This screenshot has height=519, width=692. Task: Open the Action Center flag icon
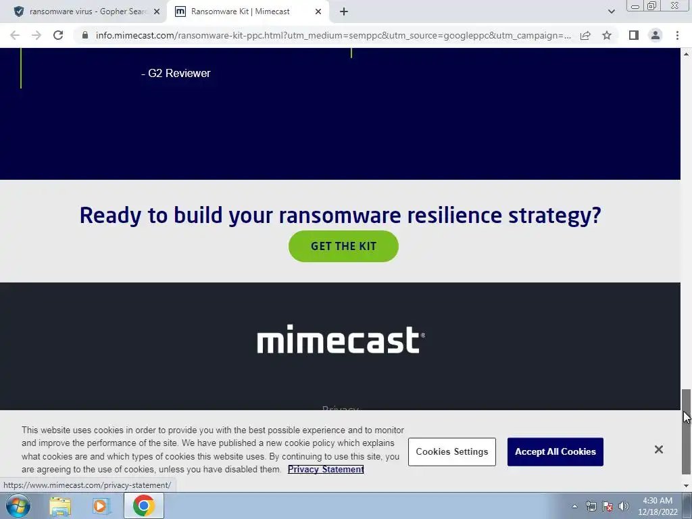(608, 506)
